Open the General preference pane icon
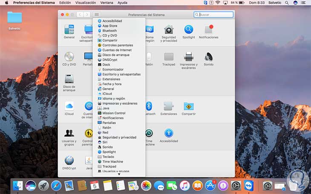 point(69,29)
